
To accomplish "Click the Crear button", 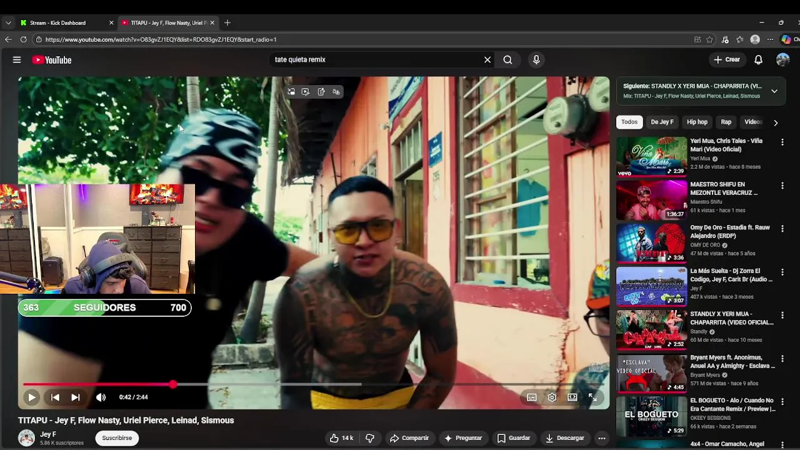I will pyautogui.click(x=727, y=60).
